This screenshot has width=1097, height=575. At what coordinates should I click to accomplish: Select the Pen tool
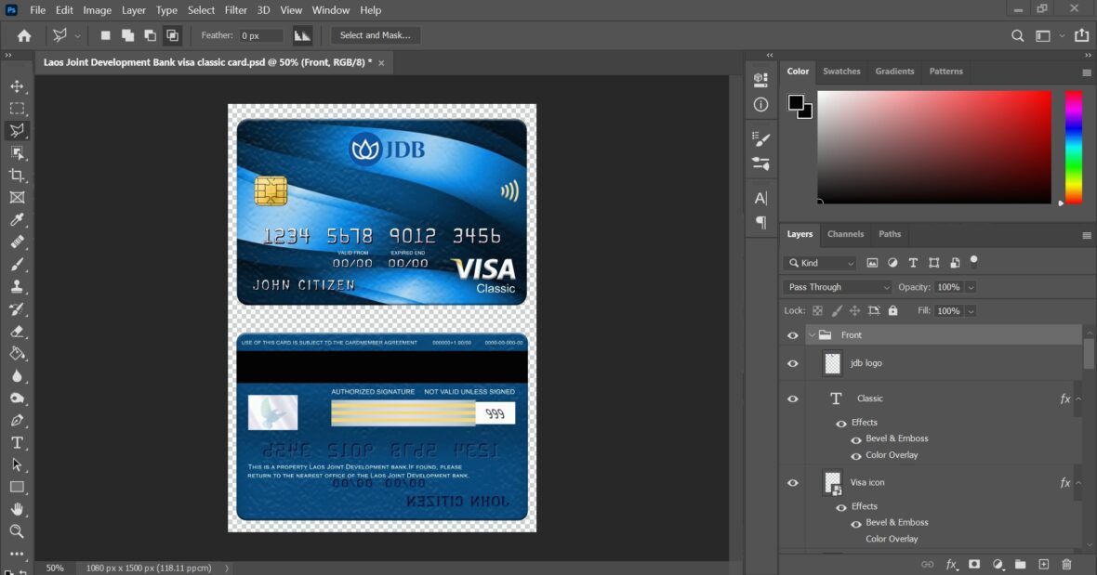[x=17, y=421]
